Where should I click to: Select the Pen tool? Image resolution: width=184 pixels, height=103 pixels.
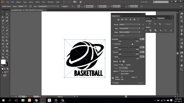pyautogui.click(x=3, y=21)
